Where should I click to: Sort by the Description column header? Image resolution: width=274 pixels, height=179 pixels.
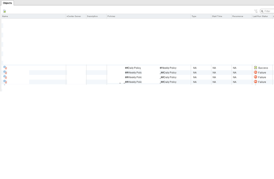(92, 16)
